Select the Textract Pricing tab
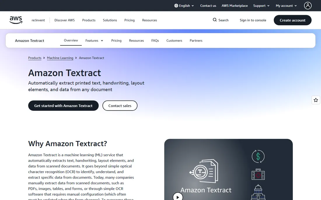 (x=116, y=41)
